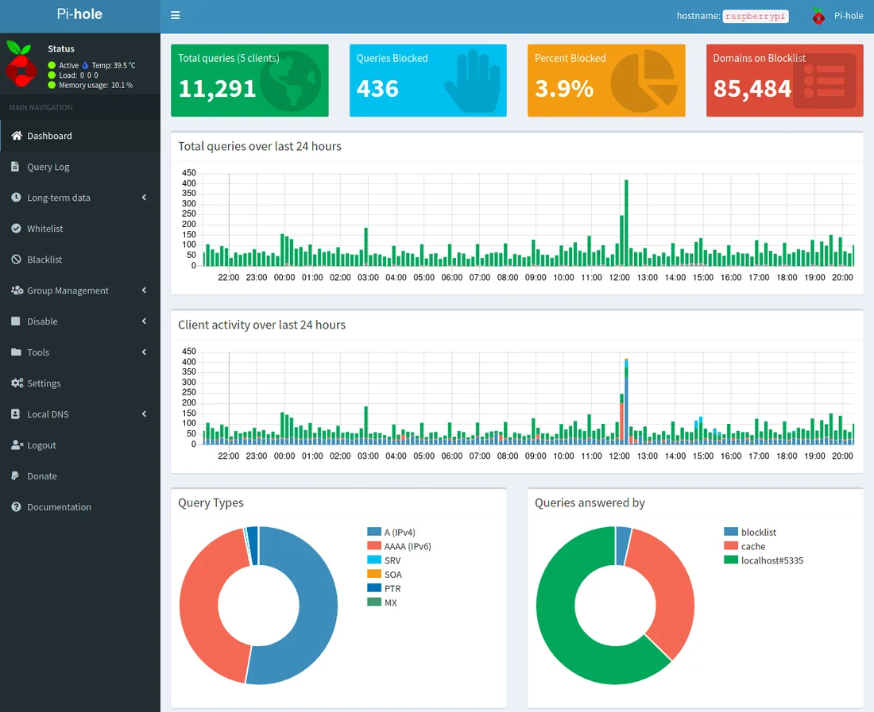Click the Query Log file icon
Viewport: 874px width, 712px height.
coord(15,167)
